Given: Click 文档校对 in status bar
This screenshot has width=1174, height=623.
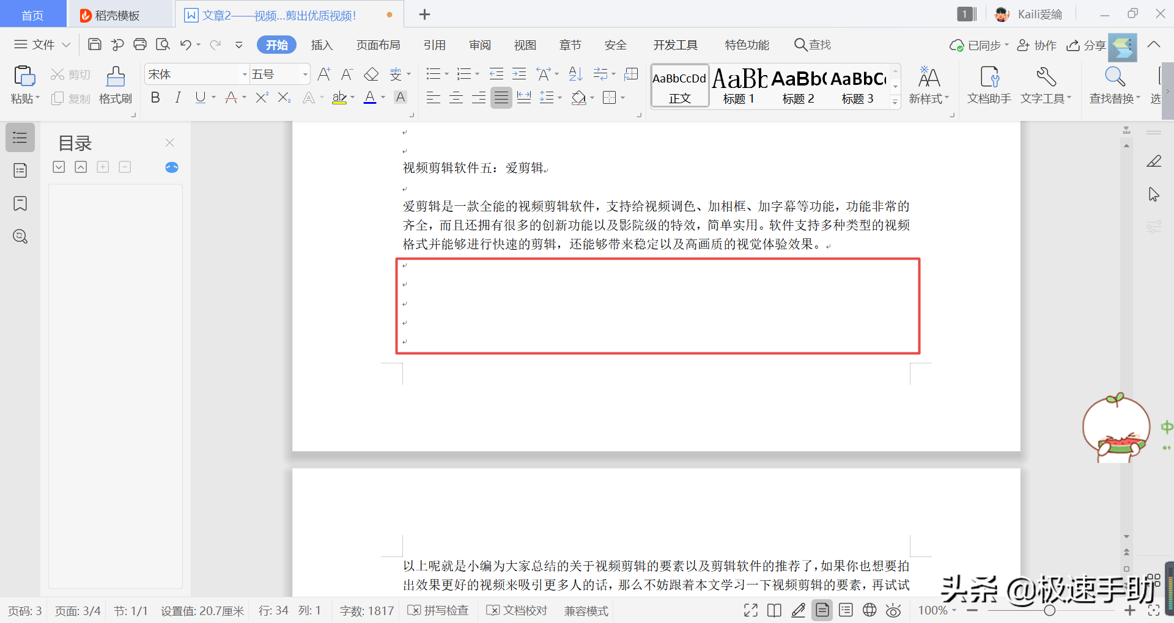Looking at the screenshot, I should [517, 610].
